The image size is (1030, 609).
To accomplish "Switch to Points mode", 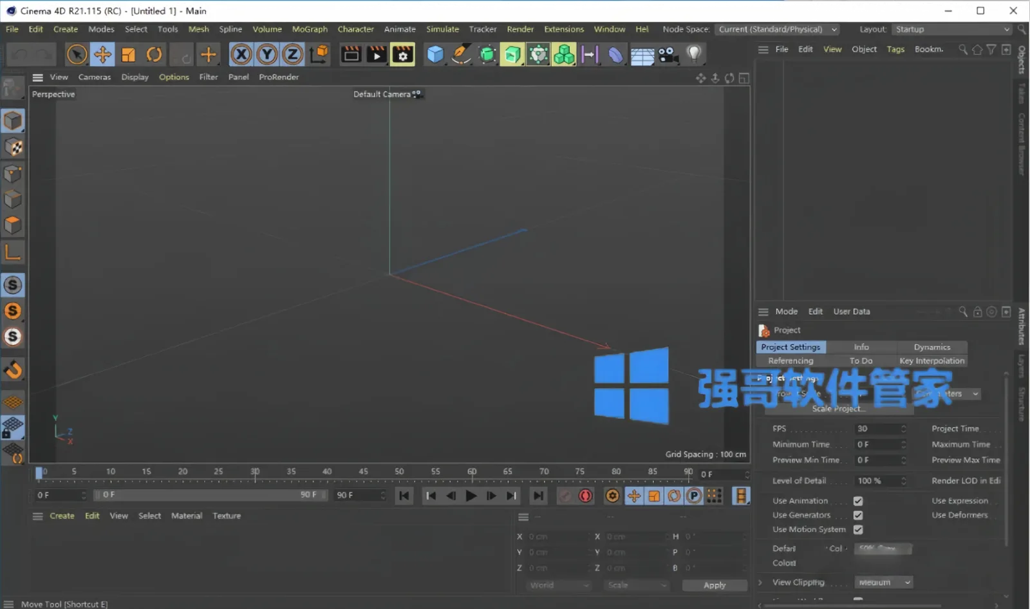I will tap(13, 174).
